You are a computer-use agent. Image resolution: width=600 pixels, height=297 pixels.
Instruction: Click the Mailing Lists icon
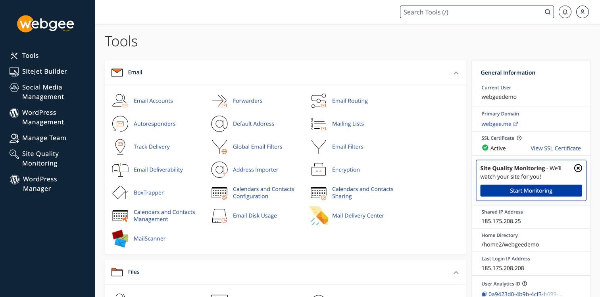point(318,124)
